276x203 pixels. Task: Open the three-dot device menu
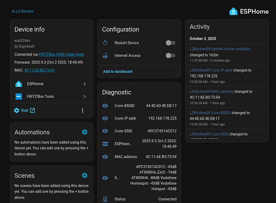tap(82, 110)
